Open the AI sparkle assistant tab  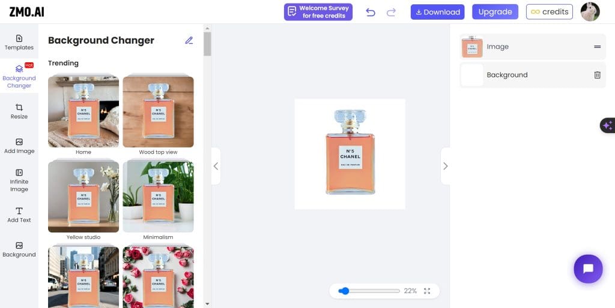[608, 125]
